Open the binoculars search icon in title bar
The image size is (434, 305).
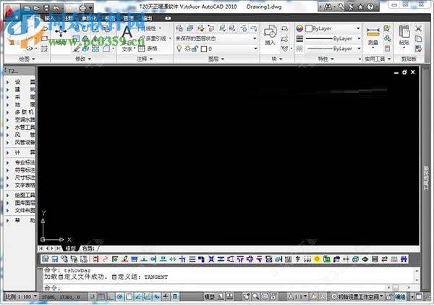[x=328, y=7]
